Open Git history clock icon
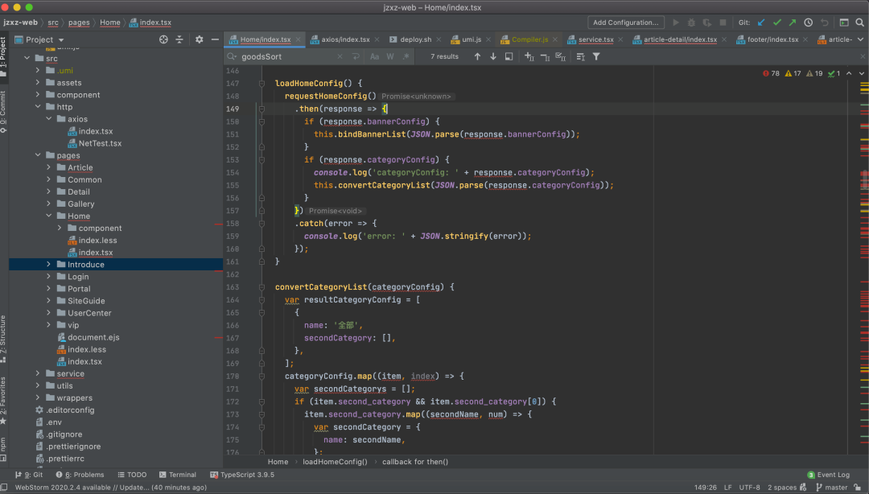 808,23
